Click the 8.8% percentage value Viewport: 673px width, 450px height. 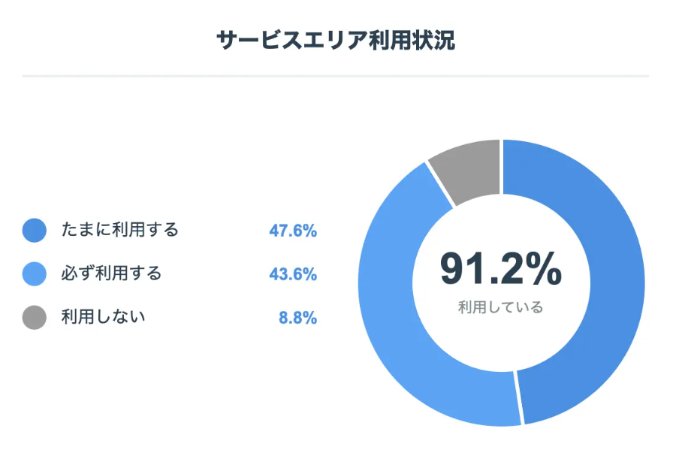click(x=297, y=318)
